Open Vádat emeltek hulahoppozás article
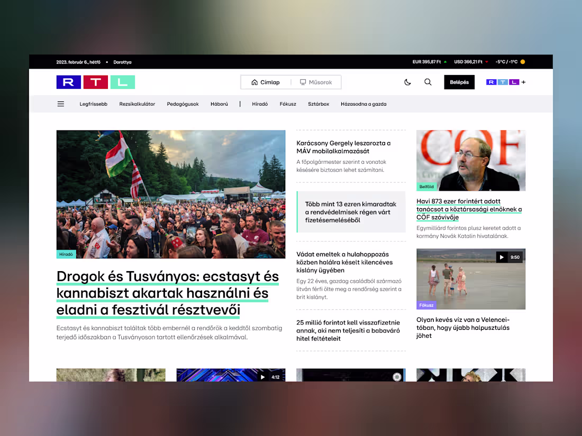This screenshot has height=436, width=582. 344,262
